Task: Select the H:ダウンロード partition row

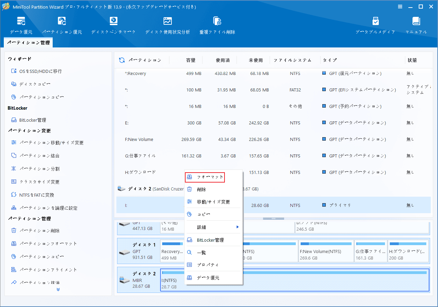Action: [x=273, y=172]
